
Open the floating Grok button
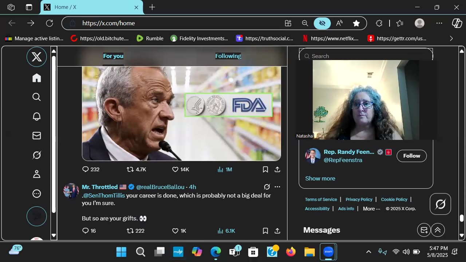tap(441, 204)
